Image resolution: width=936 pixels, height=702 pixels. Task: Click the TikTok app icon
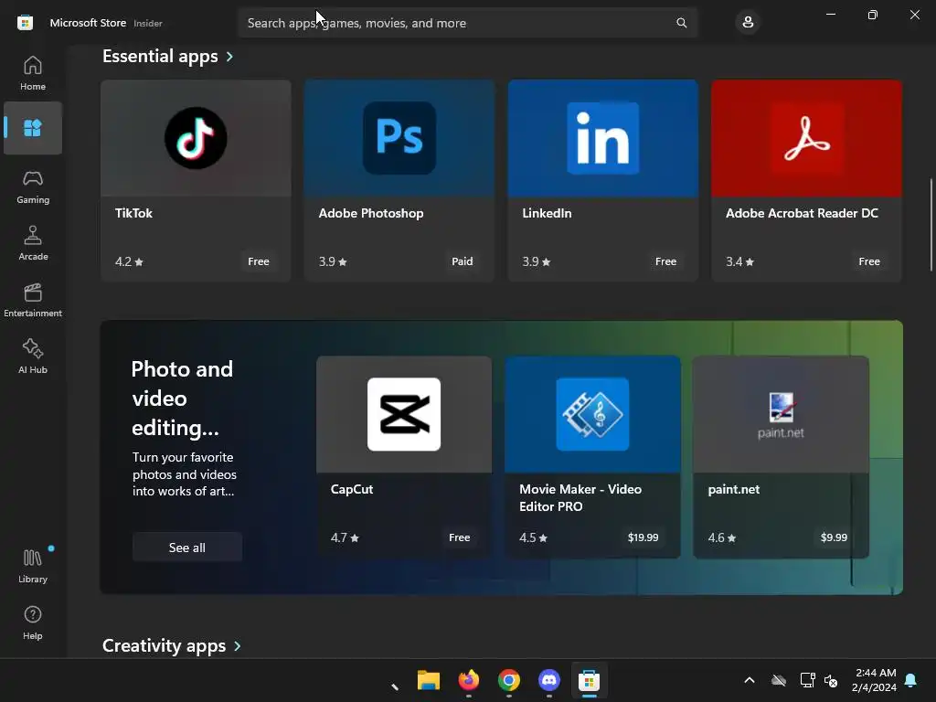click(x=196, y=138)
